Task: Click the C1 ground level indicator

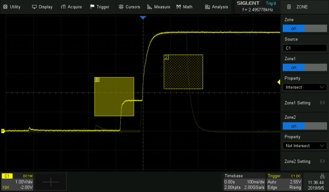Action: point(3,131)
